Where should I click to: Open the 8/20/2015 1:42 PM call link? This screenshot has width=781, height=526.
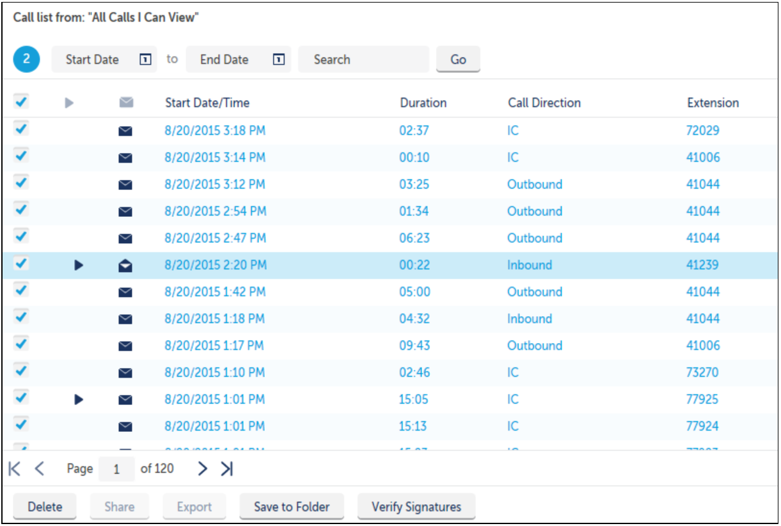[215, 292]
